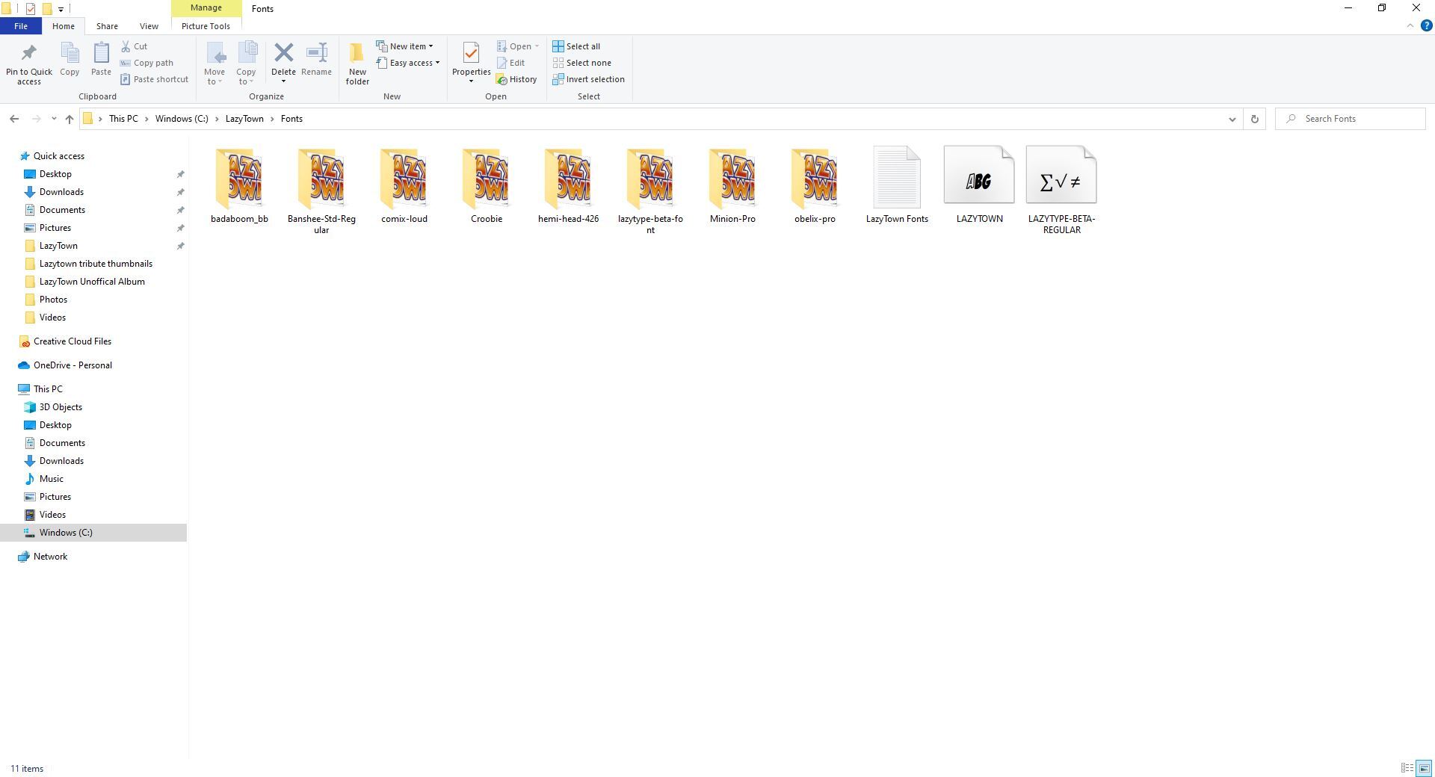Click Select all
This screenshot has width=1435, height=777.
pyautogui.click(x=576, y=46)
